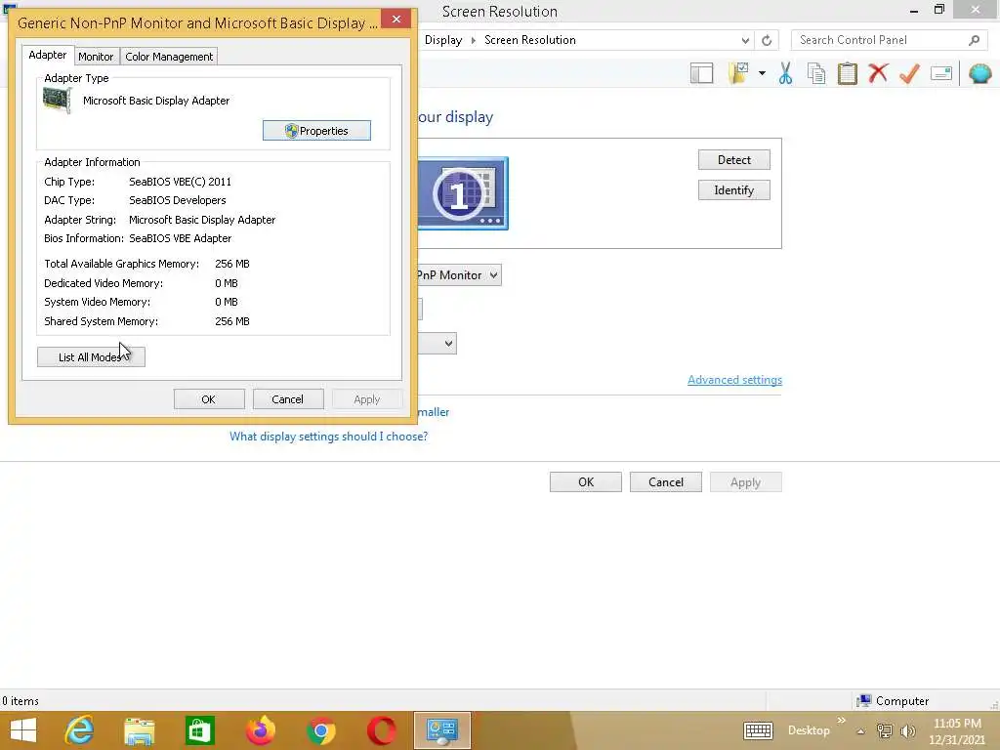Viewport: 1000px width, 750px height.
Task: Click the orange checkmark icon
Action: coord(909,73)
